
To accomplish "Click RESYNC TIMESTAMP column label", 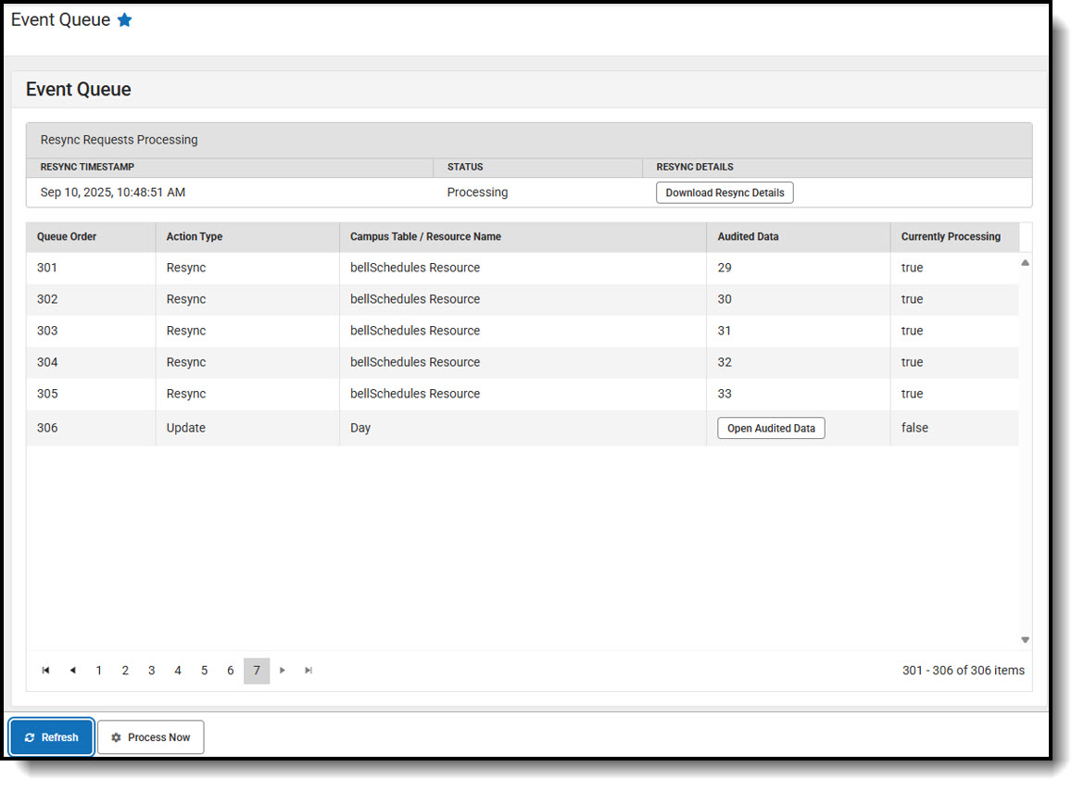I will 87,168.
